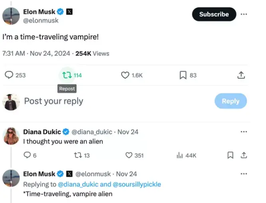The width and height of the screenshot is (266, 203).
Task: Like Diana Dukic's alien reply
Action: coord(129,155)
